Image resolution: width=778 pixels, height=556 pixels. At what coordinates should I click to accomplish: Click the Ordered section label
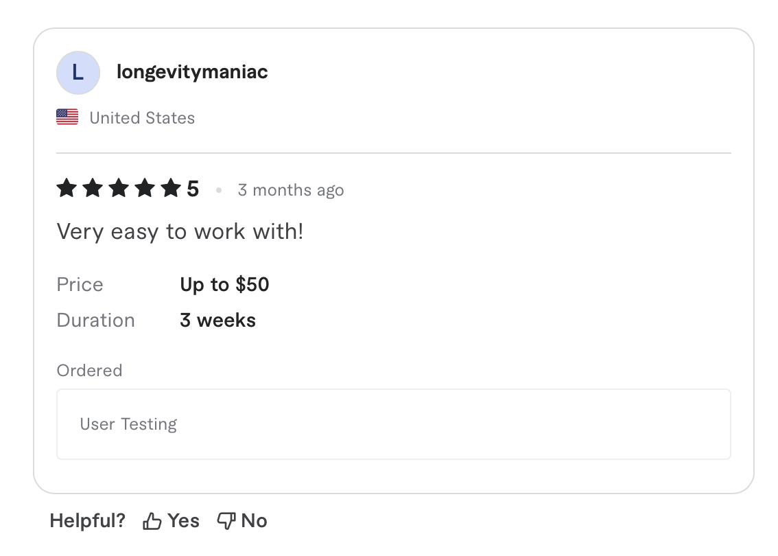pyautogui.click(x=89, y=370)
